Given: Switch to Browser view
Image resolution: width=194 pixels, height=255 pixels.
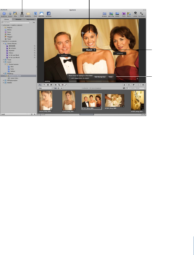Looking at the screenshot, I should (x=104, y=14).
